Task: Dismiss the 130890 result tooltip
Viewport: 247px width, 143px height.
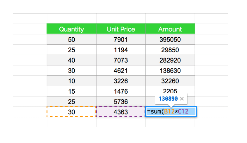Action: [x=182, y=99]
